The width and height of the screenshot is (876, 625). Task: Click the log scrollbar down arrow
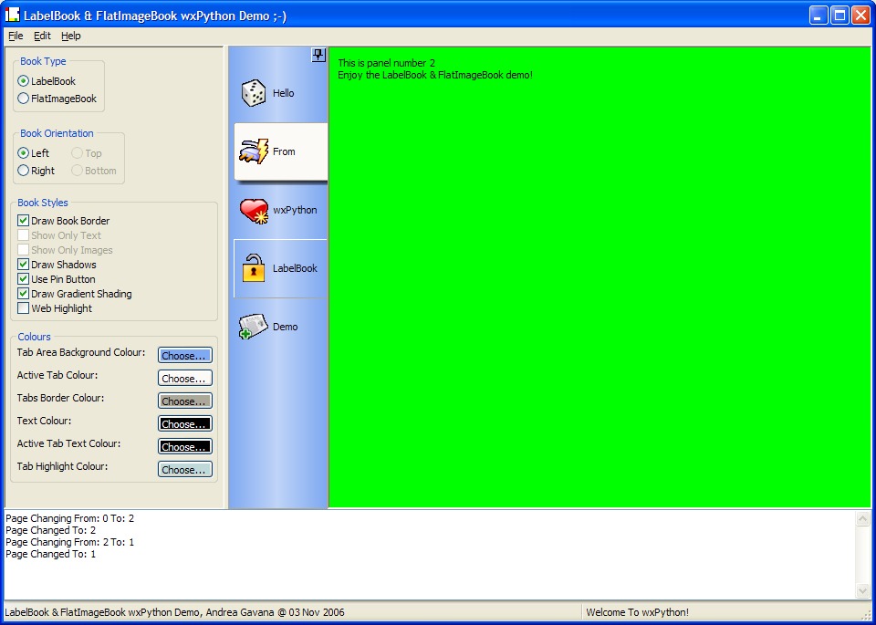click(x=863, y=591)
